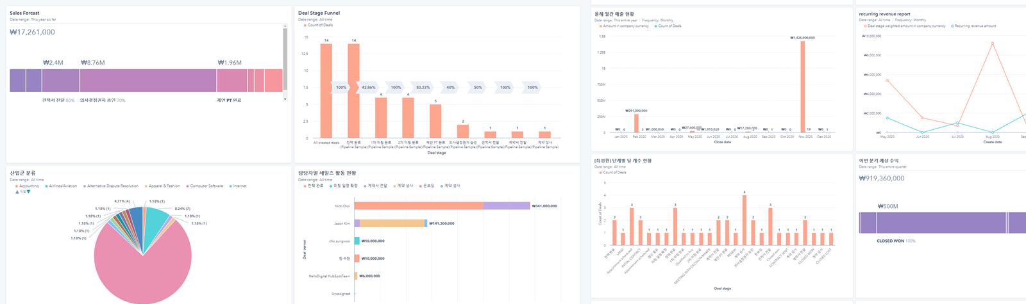Open the 이번 분기 예상 수익 report title
Viewport: 1026px width, 304px height.
(879, 161)
